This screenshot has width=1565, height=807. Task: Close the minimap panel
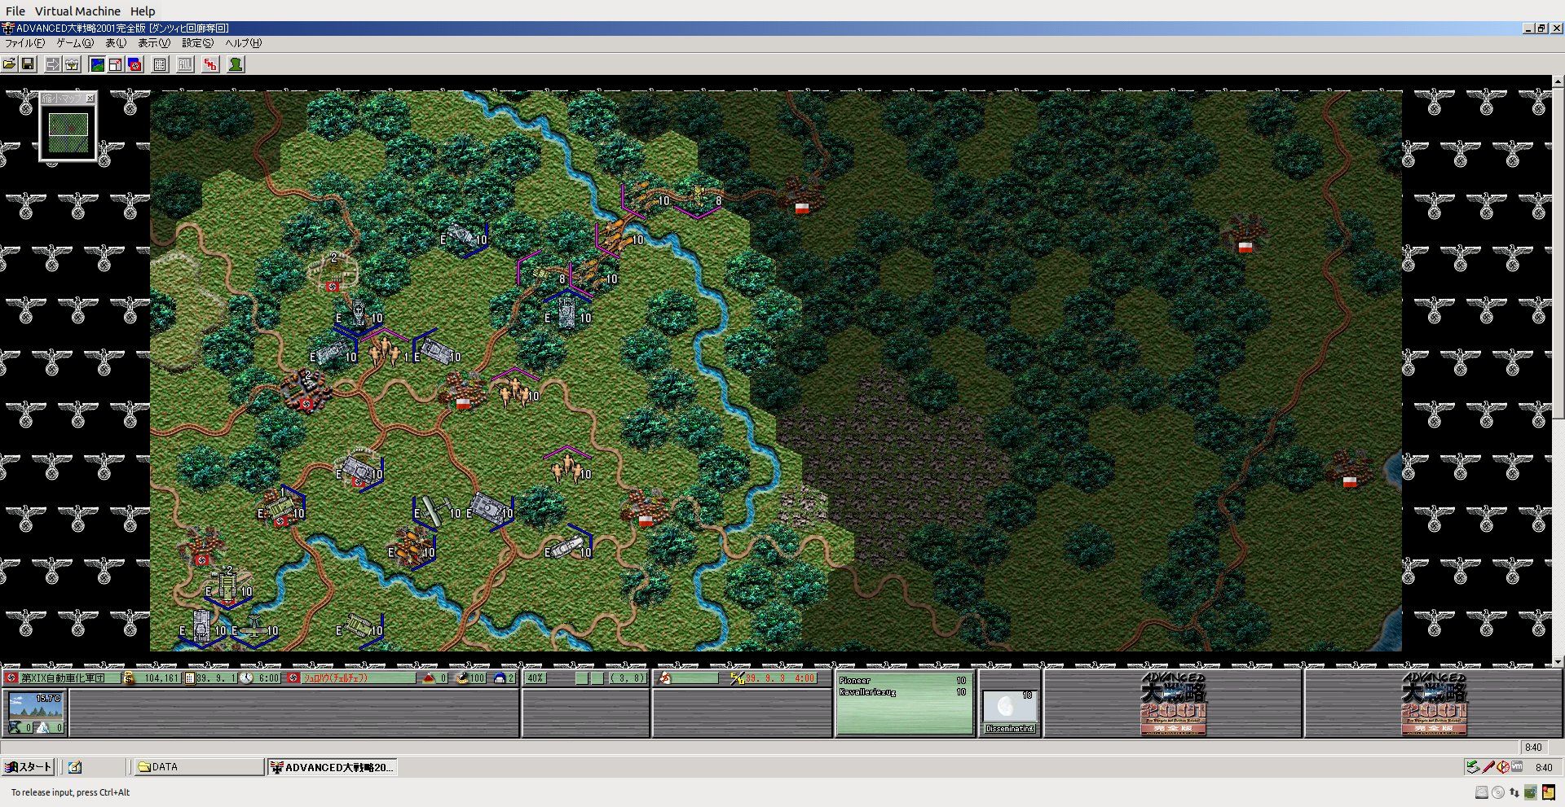90,99
